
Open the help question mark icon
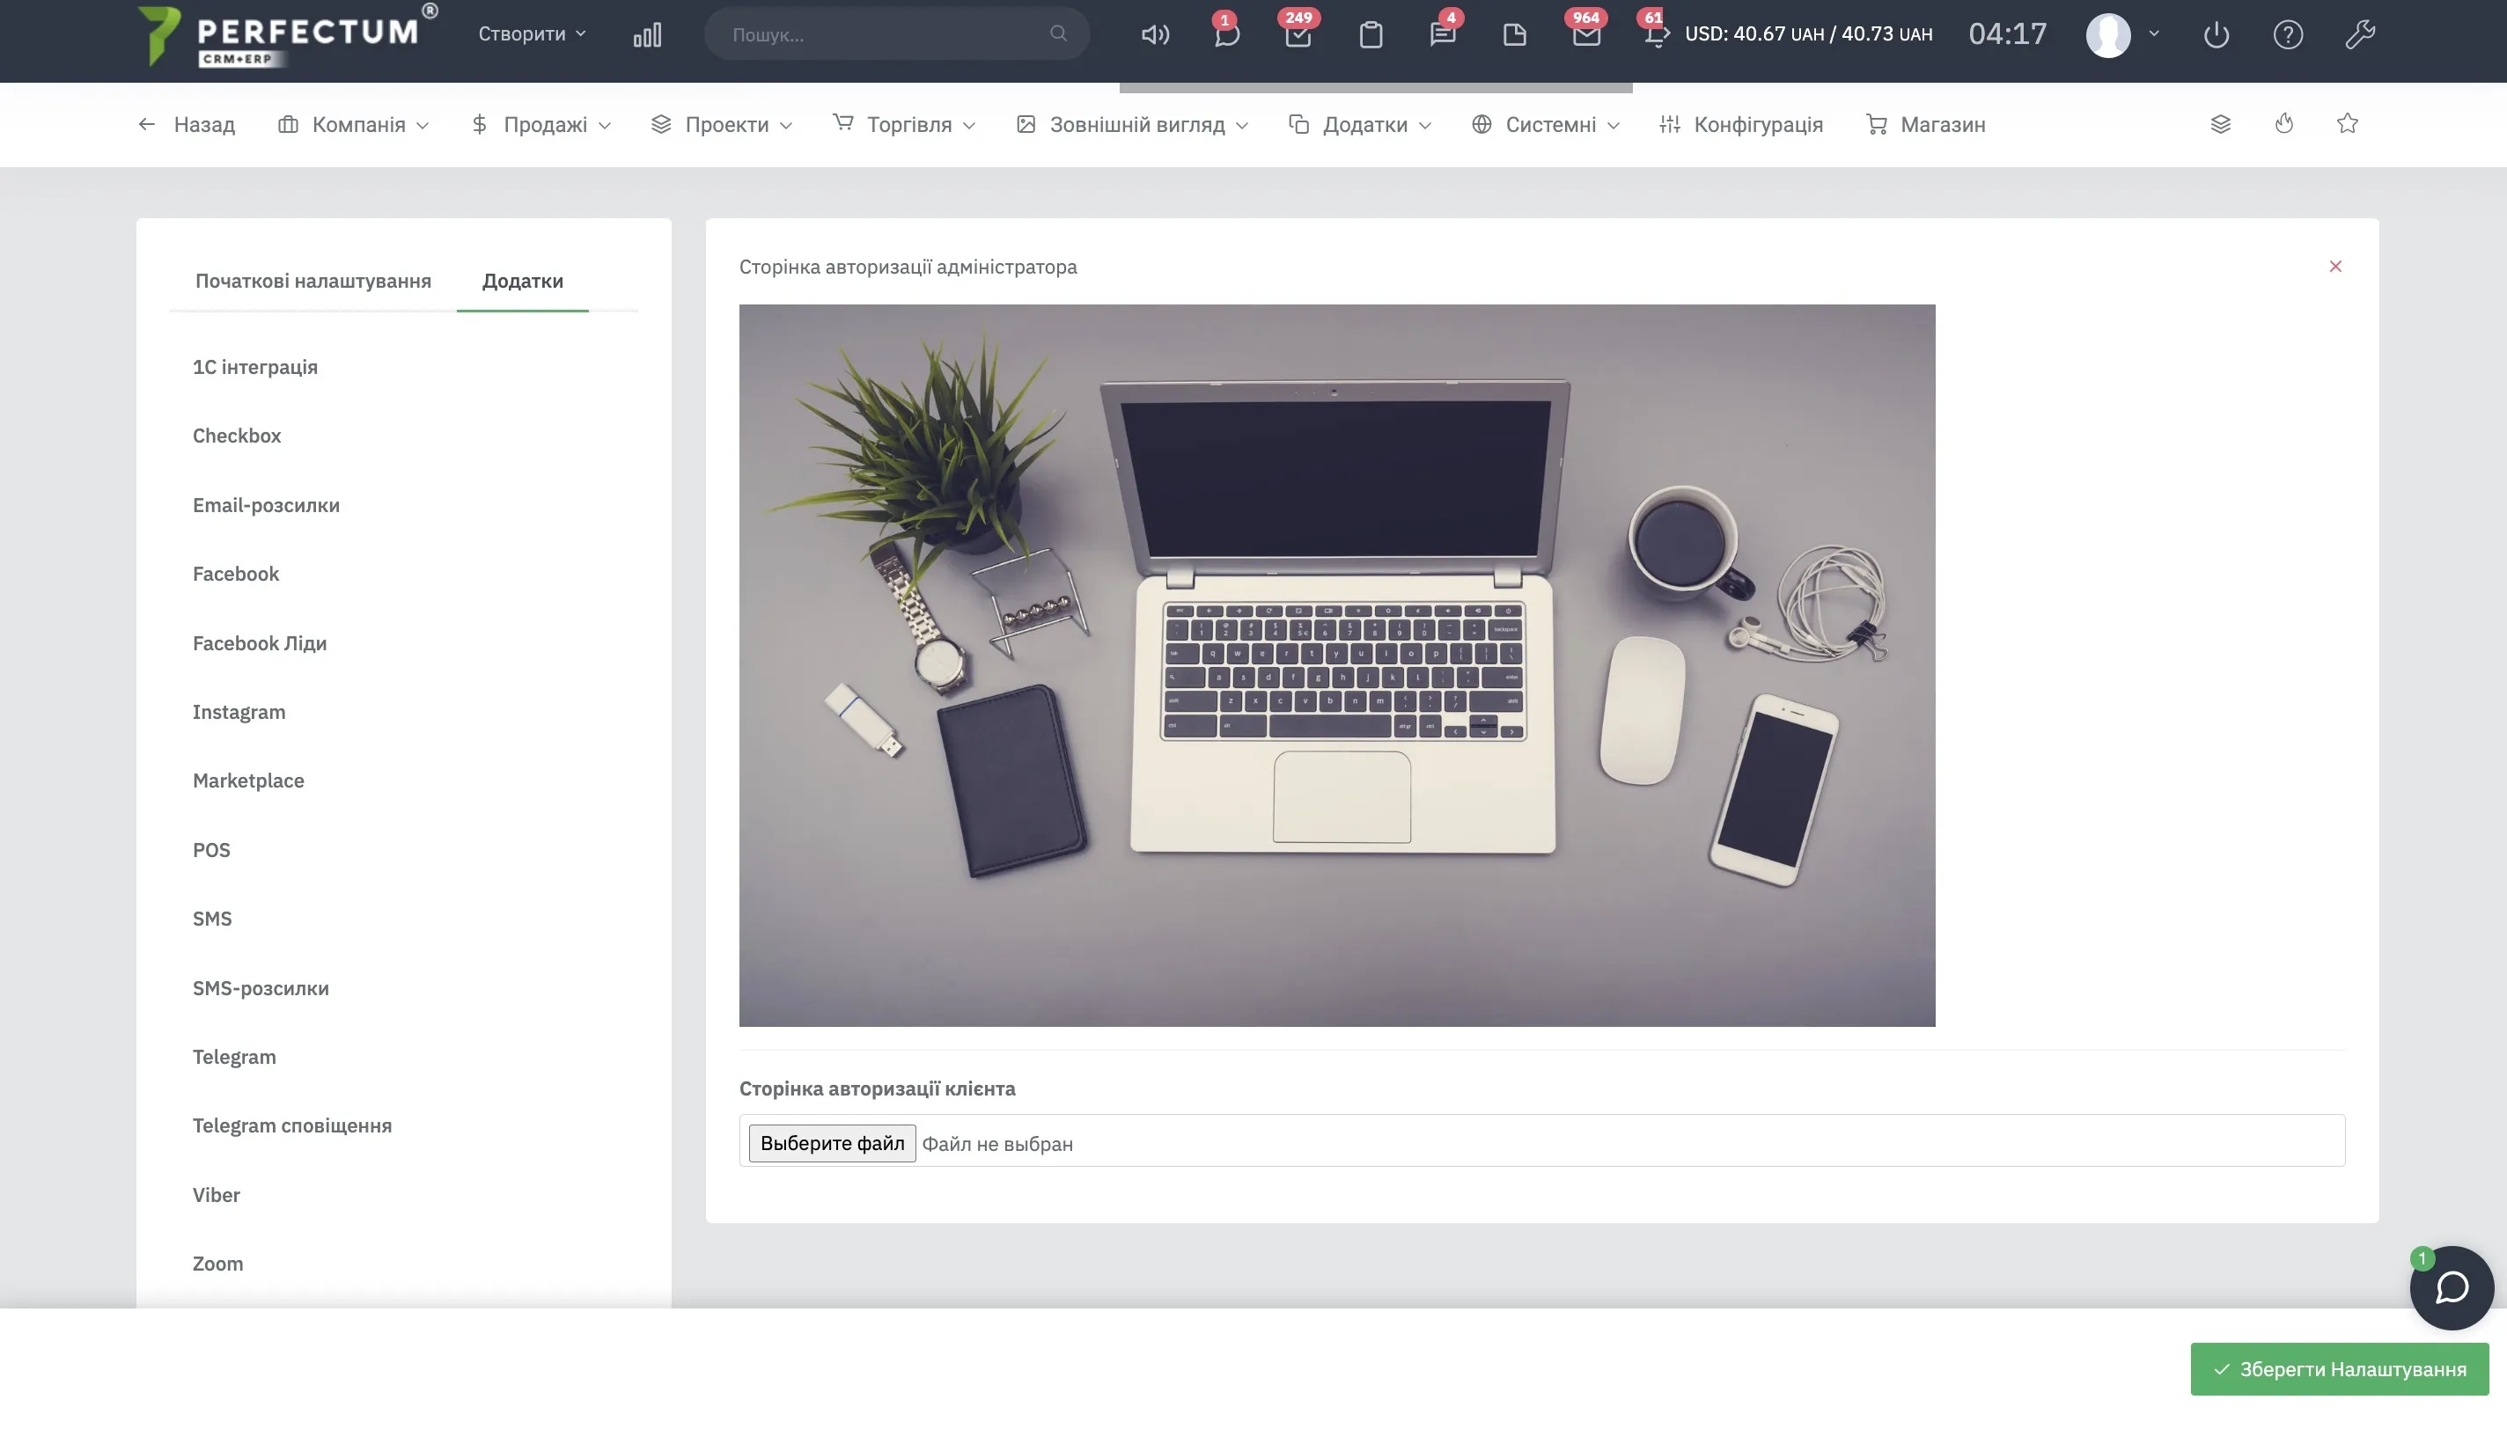[2288, 35]
